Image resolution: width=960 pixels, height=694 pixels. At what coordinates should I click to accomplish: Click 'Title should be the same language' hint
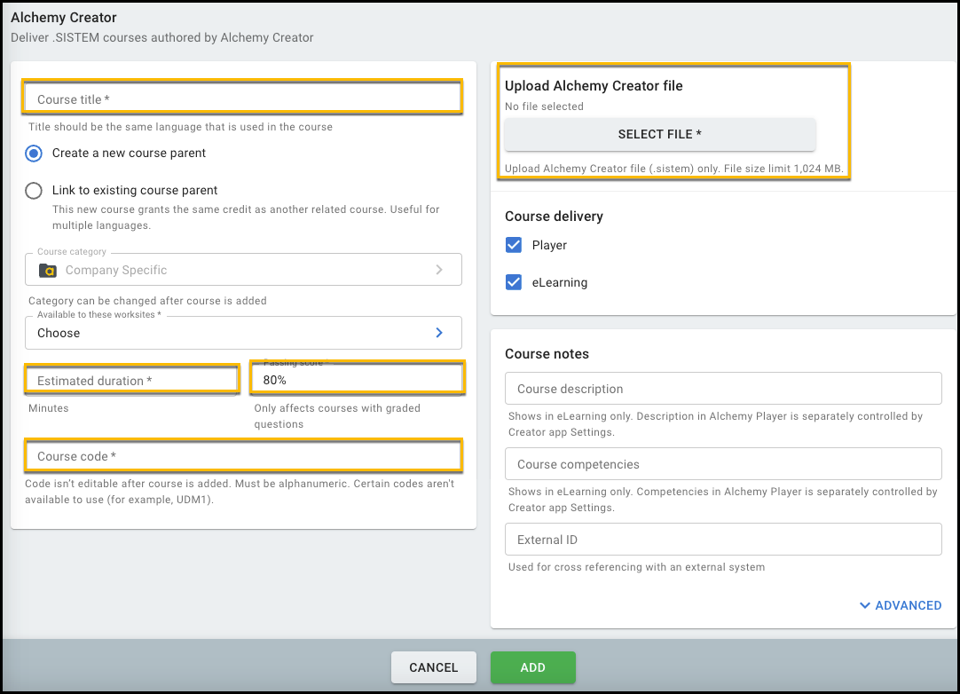pos(181,127)
